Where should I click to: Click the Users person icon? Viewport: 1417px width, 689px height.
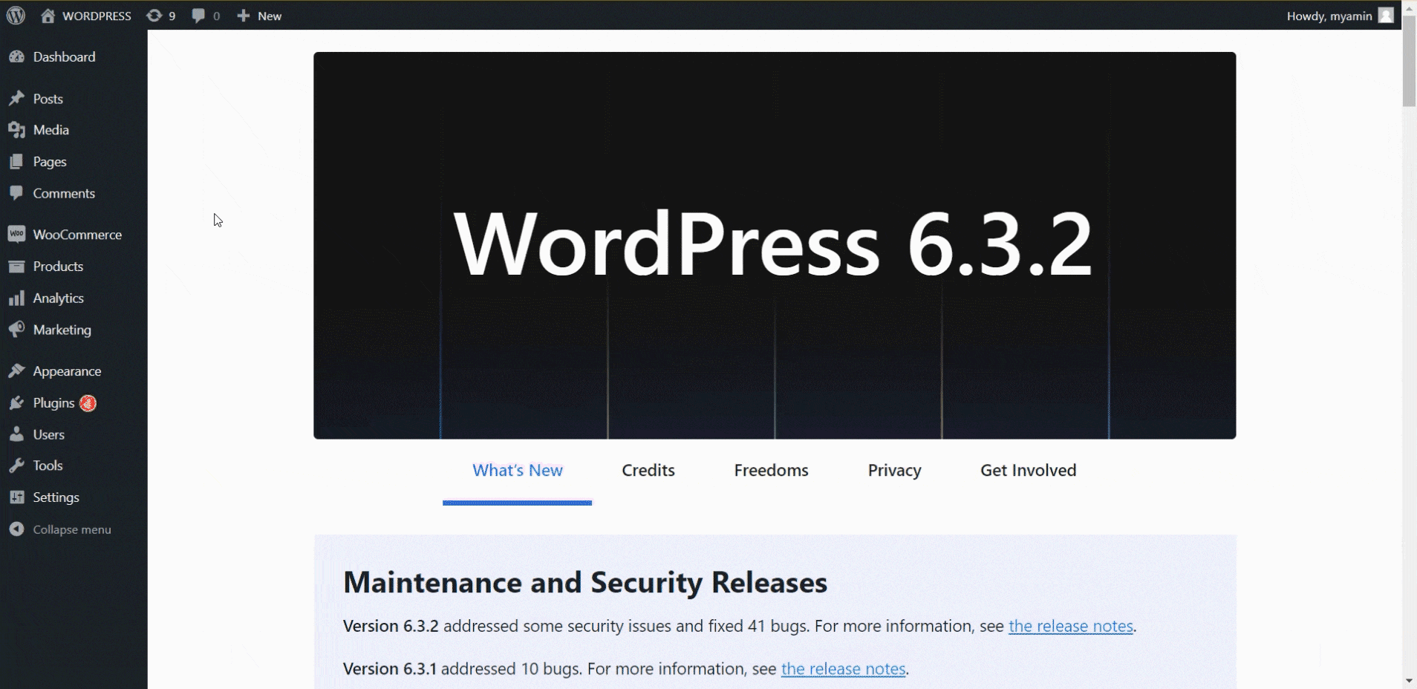point(16,435)
